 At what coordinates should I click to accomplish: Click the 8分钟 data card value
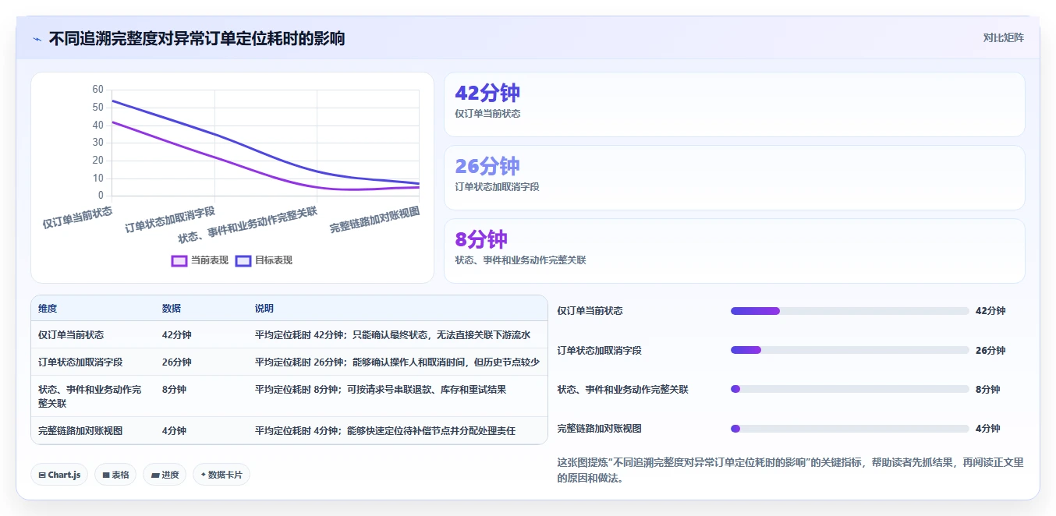click(x=481, y=239)
